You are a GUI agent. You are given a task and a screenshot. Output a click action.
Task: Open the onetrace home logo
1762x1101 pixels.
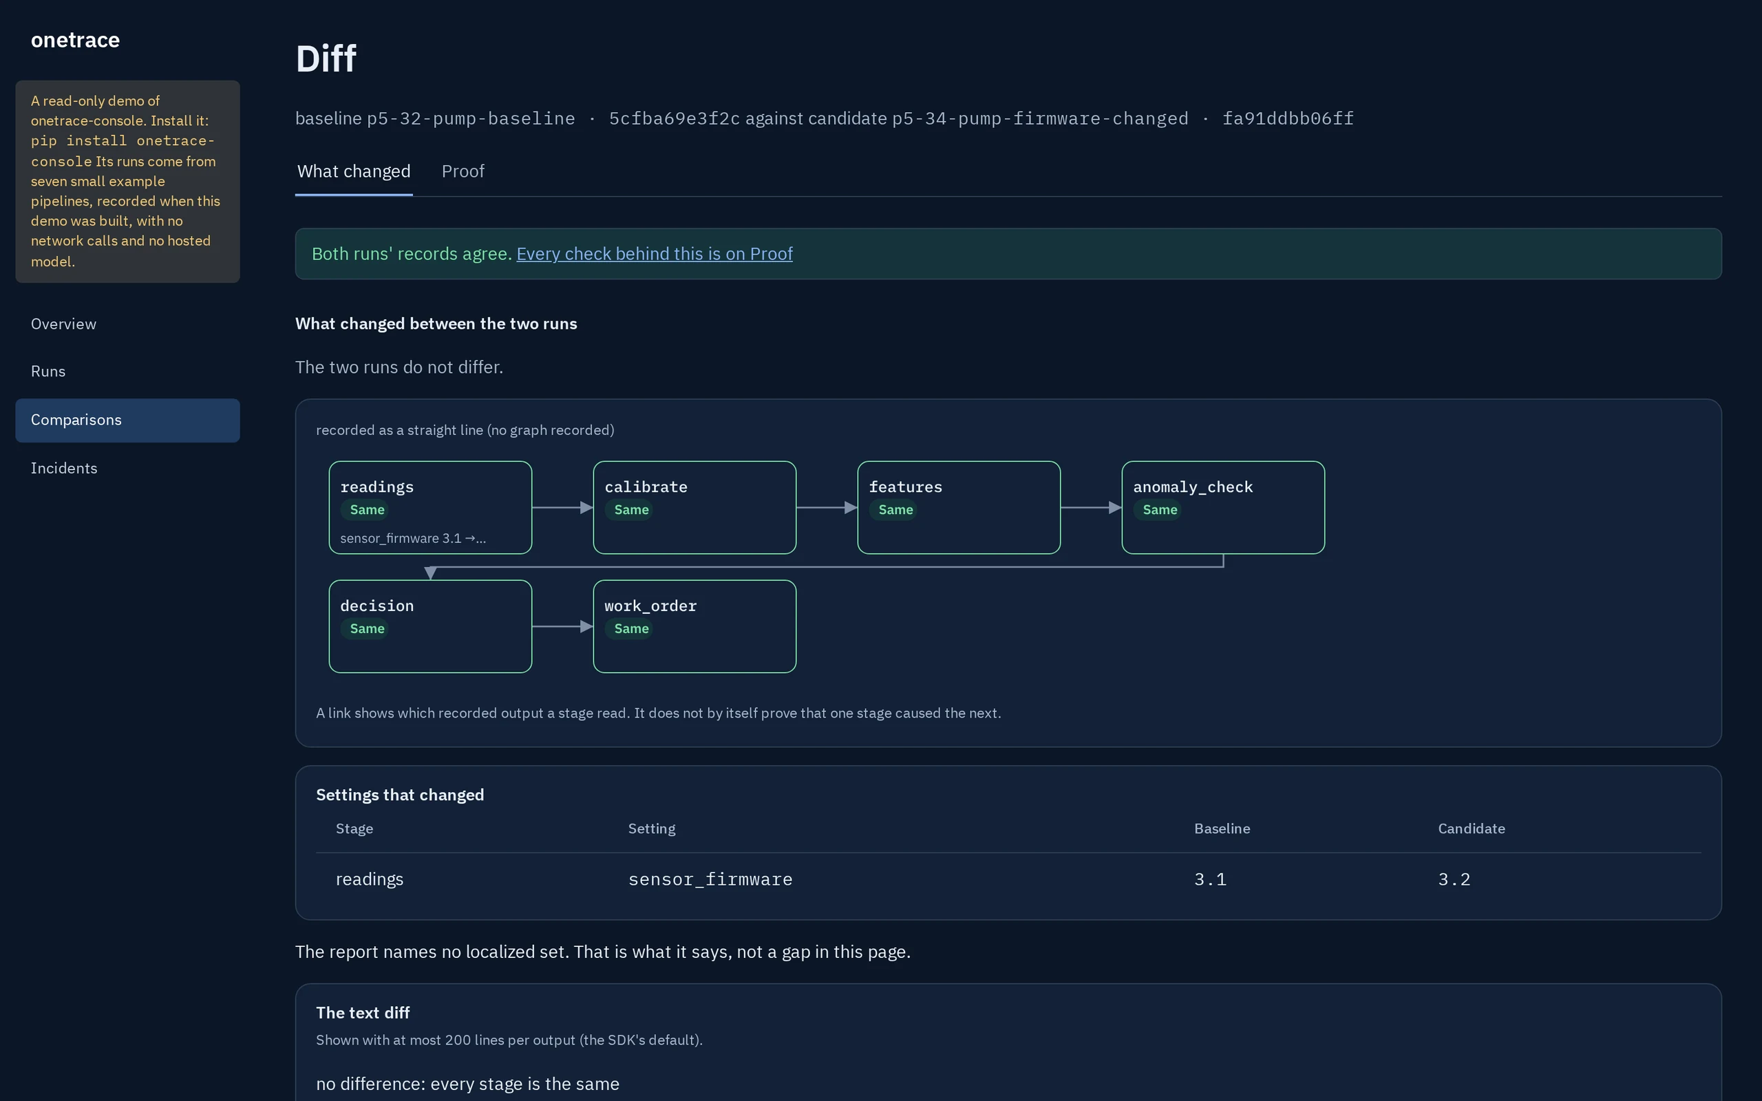(x=75, y=40)
